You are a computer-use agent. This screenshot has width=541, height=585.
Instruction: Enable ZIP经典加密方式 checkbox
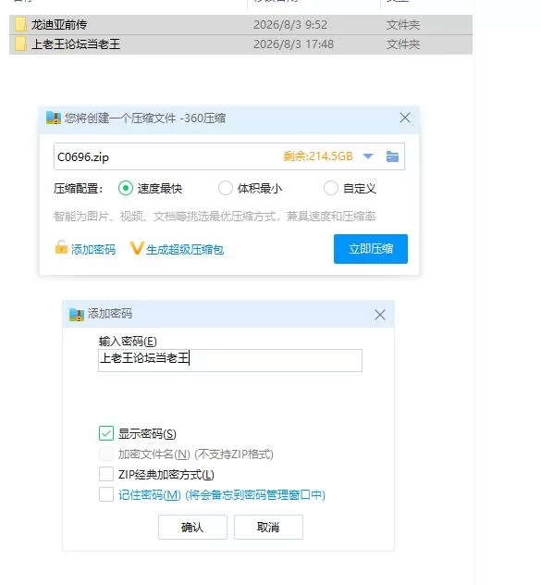(x=106, y=474)
